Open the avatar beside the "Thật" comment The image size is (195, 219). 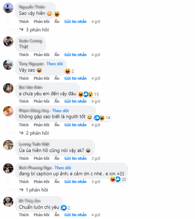point(8,41)
